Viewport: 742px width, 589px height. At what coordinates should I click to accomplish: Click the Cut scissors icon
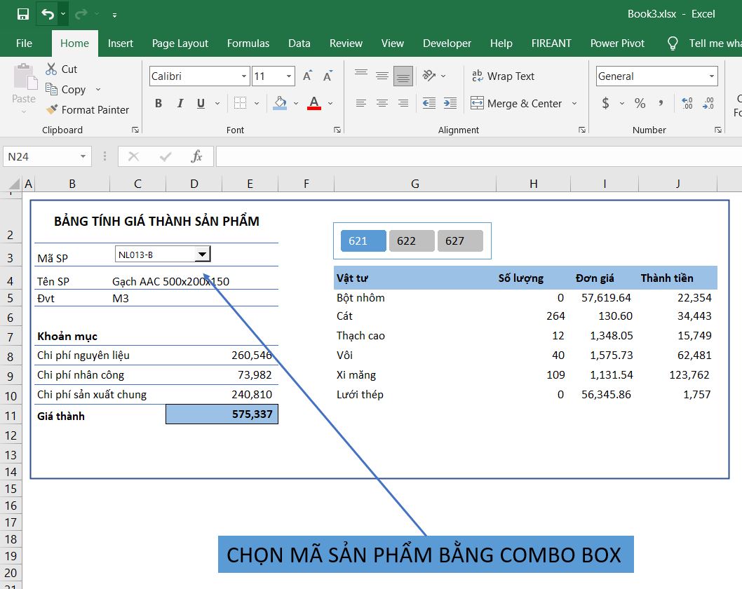[51, 69]
